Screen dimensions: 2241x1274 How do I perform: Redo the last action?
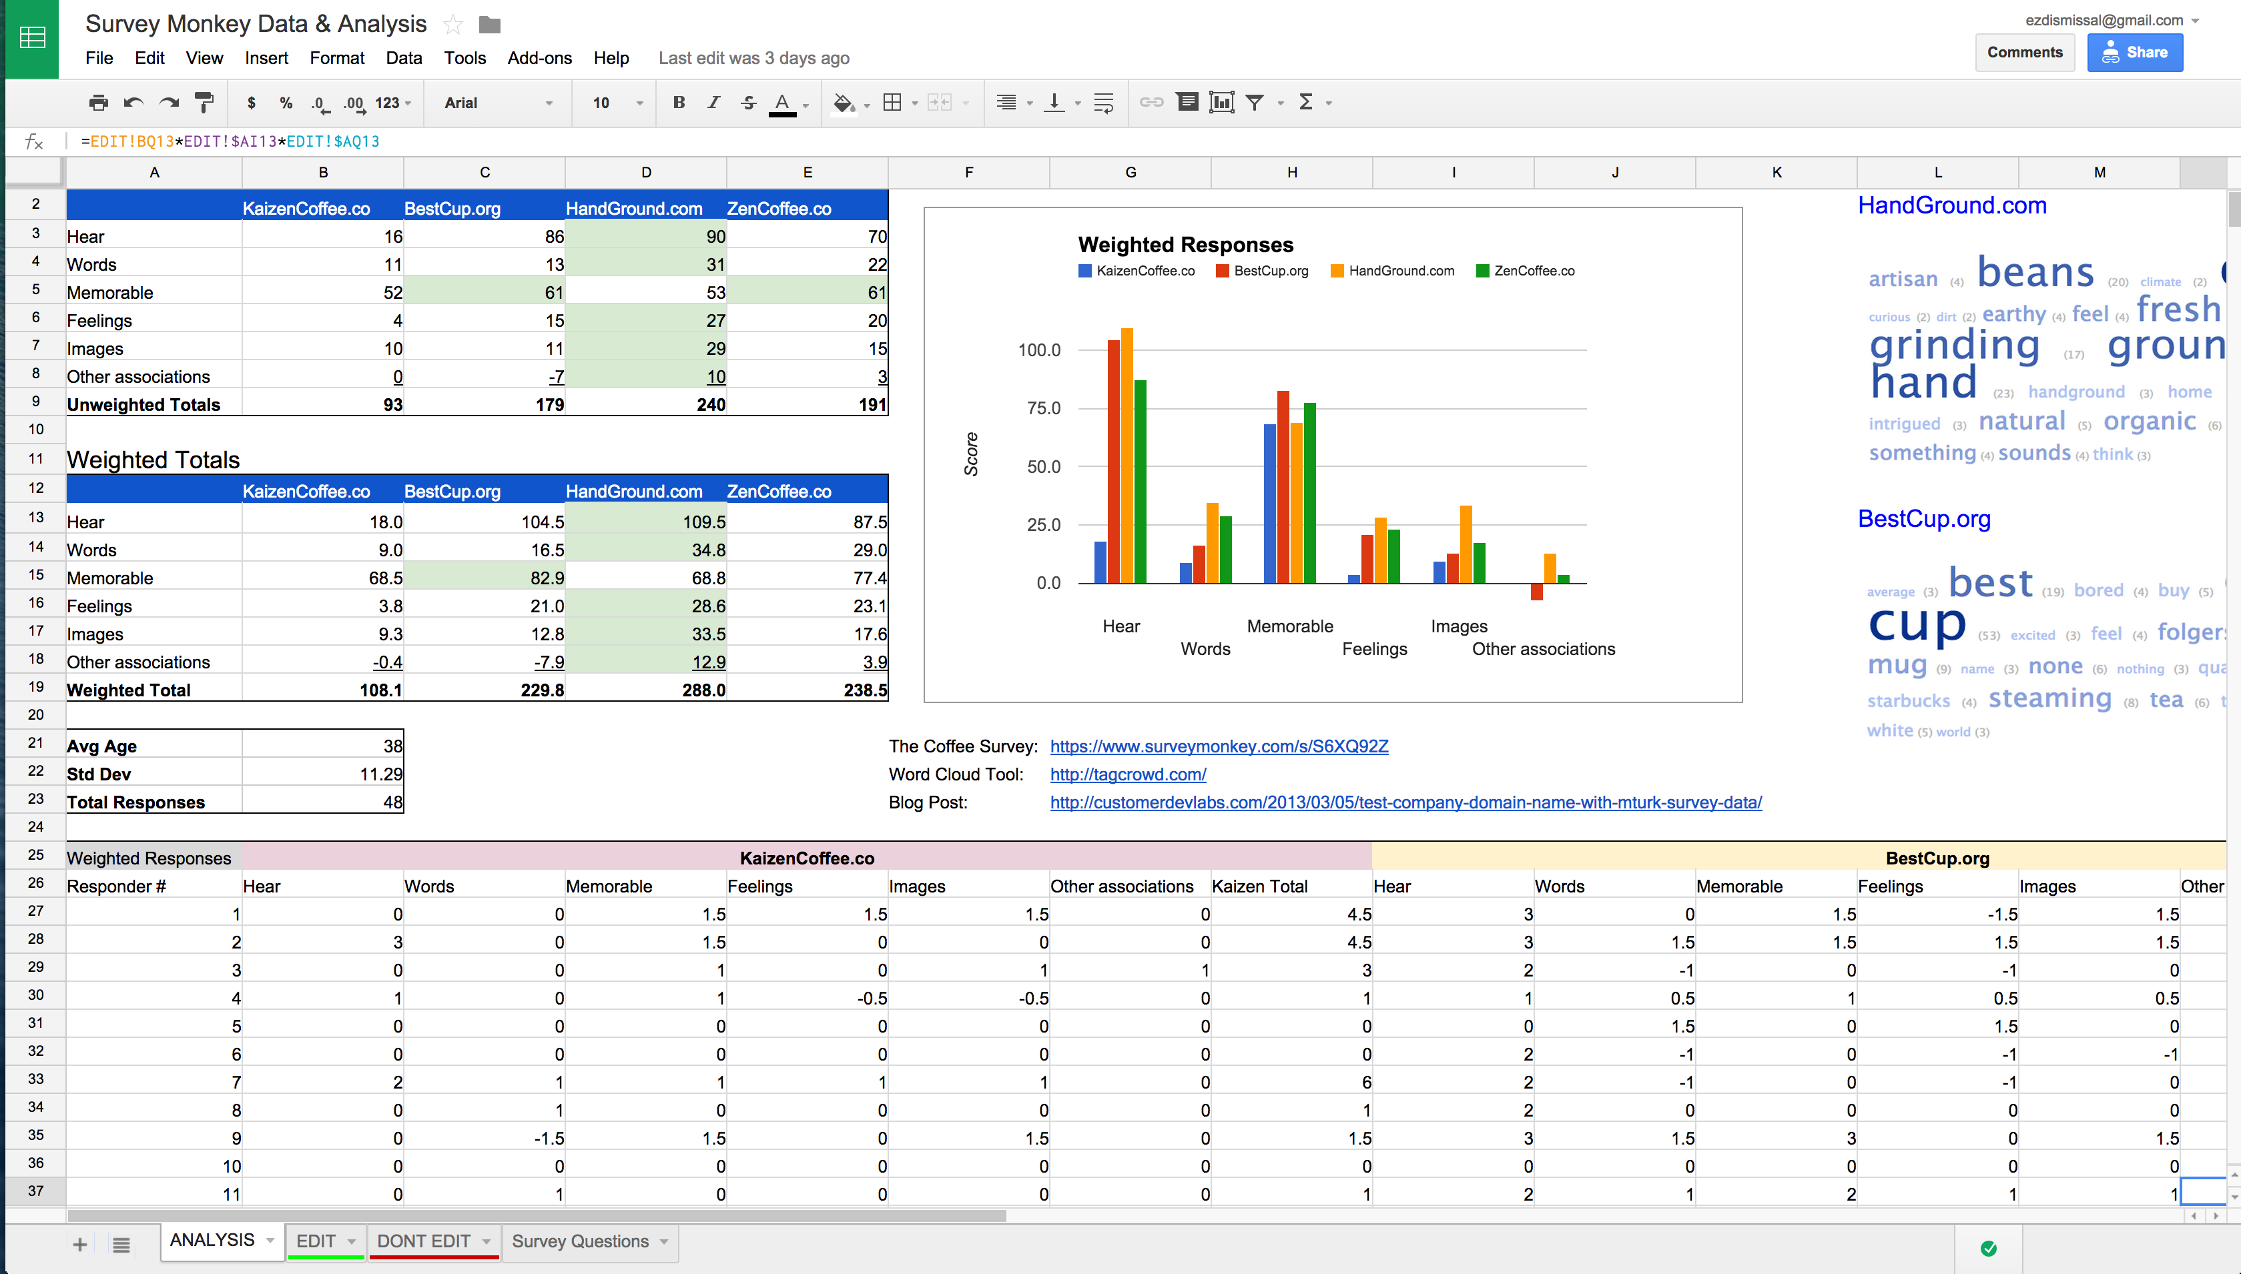click(169, 103)
